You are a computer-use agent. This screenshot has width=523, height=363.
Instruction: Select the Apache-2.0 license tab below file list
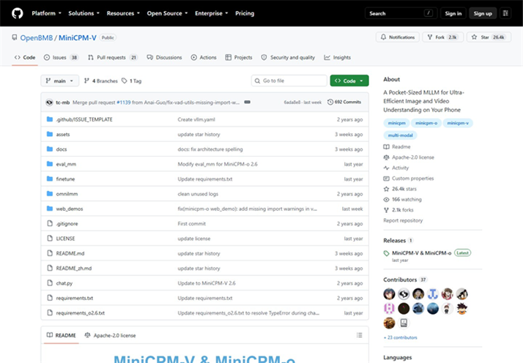(x=110, y=335)
